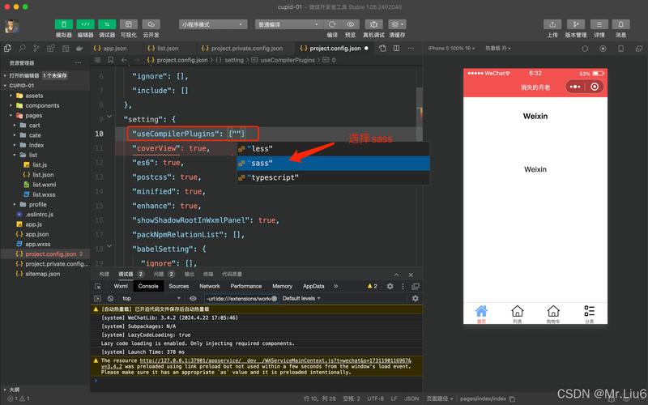Viewport: 648px width, 405px height.
Task: Toggle the 调试器 debugger panel button
Action: click(107, 24)
